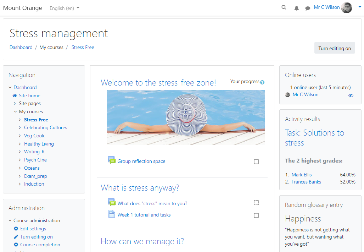
Task: Open Exam_prep course
Action: (35, 176)
